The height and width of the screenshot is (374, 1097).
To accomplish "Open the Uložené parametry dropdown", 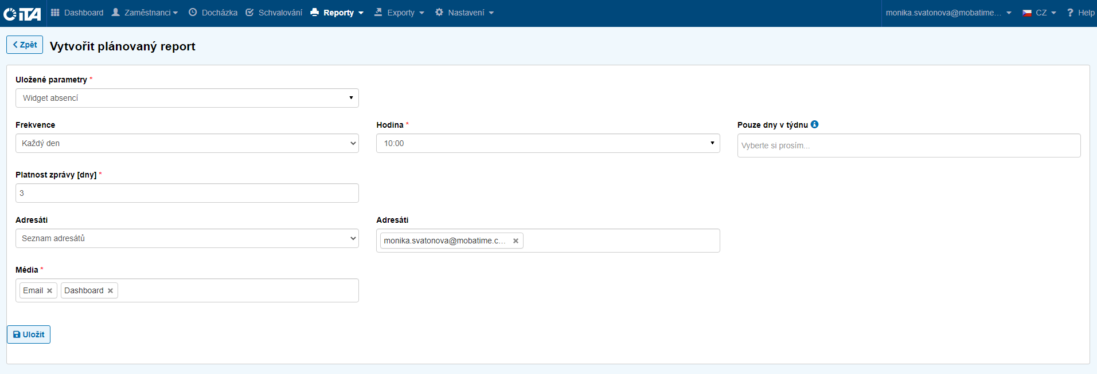I will pyautogui.click(x=187, y=98).
